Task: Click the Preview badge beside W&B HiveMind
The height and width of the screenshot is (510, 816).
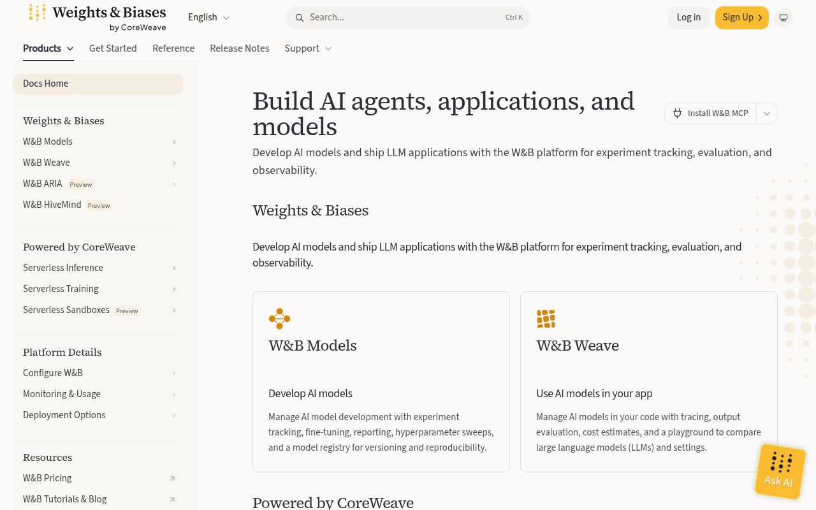Action: coord(99,205)
